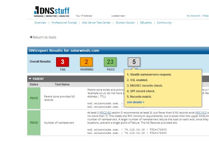This screenshot has width=209, height=141.
Task: Select 'SSL enabled.' tooltip item
Action: tap(137, 80)
